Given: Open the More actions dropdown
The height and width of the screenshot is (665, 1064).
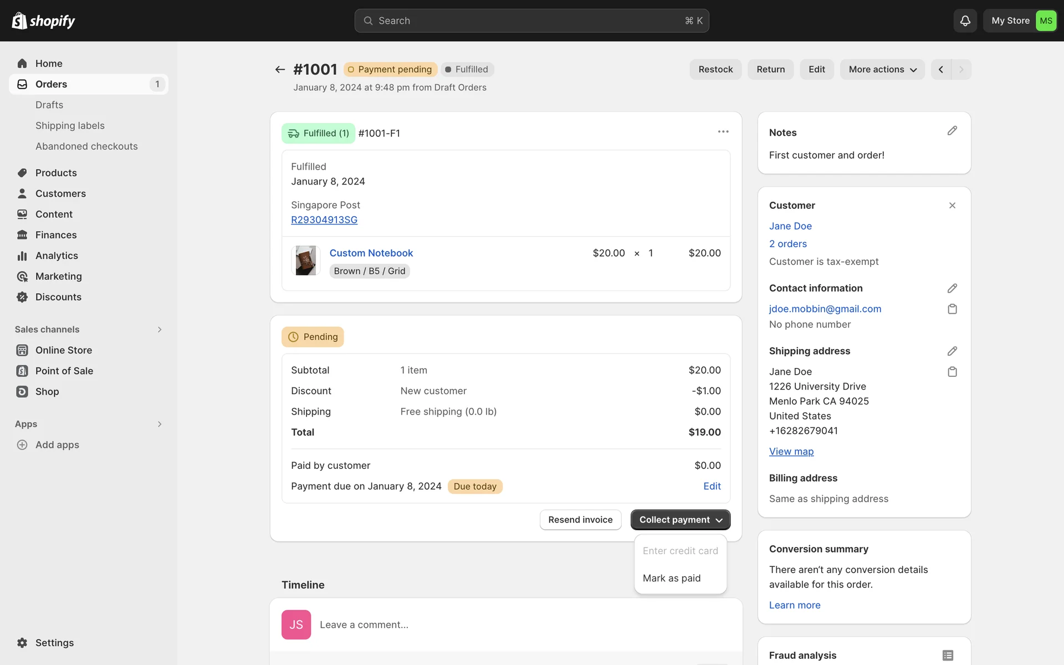Looking at the screenshot, I should pos(882,69).
